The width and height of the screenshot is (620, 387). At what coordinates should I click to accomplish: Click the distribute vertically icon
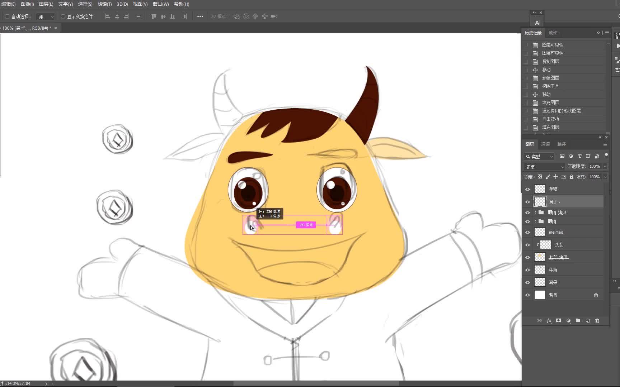pyautogui.click(x=138, y=16)
